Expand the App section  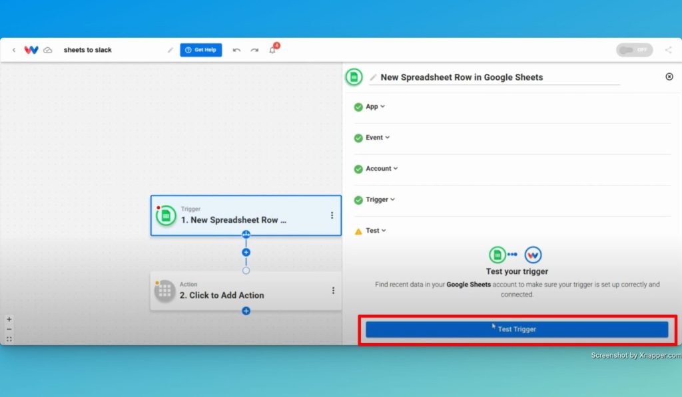pyautogui.click(x=376, y=106)
